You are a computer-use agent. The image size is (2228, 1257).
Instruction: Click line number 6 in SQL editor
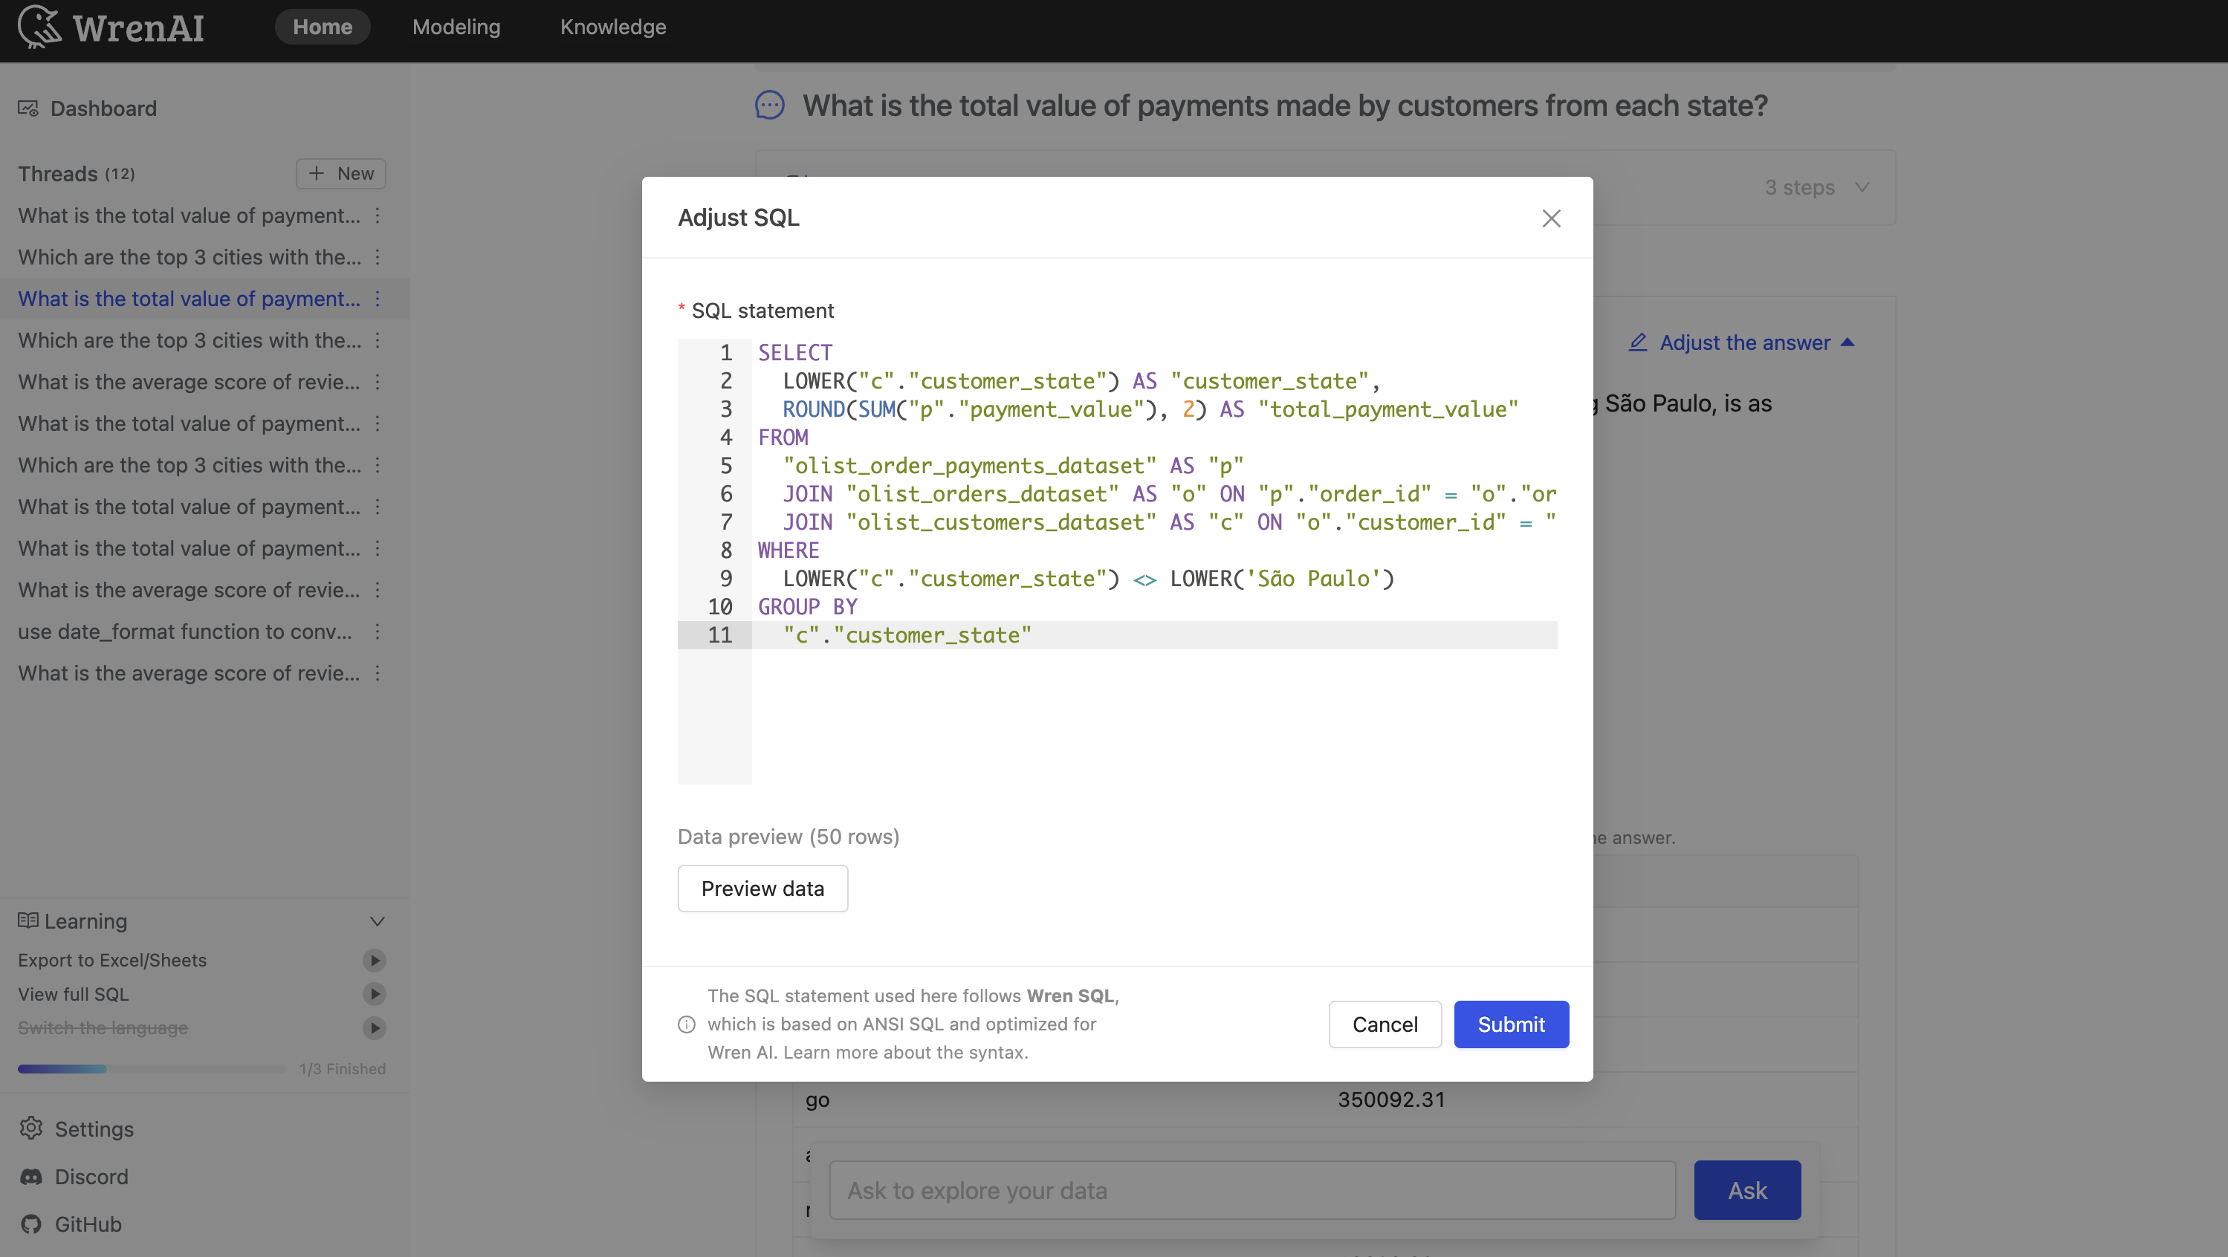point(725,493)
